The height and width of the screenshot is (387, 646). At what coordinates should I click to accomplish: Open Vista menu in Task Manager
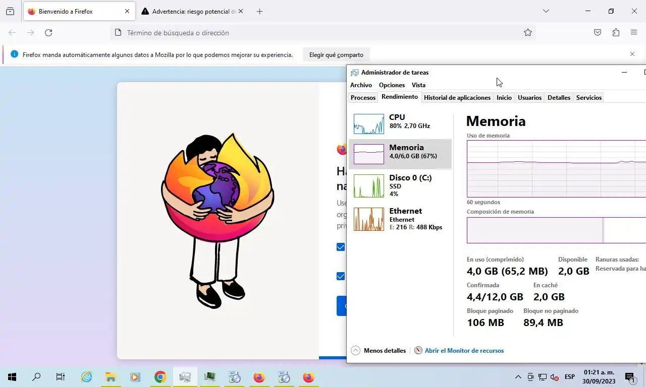(x=418, y=85)
